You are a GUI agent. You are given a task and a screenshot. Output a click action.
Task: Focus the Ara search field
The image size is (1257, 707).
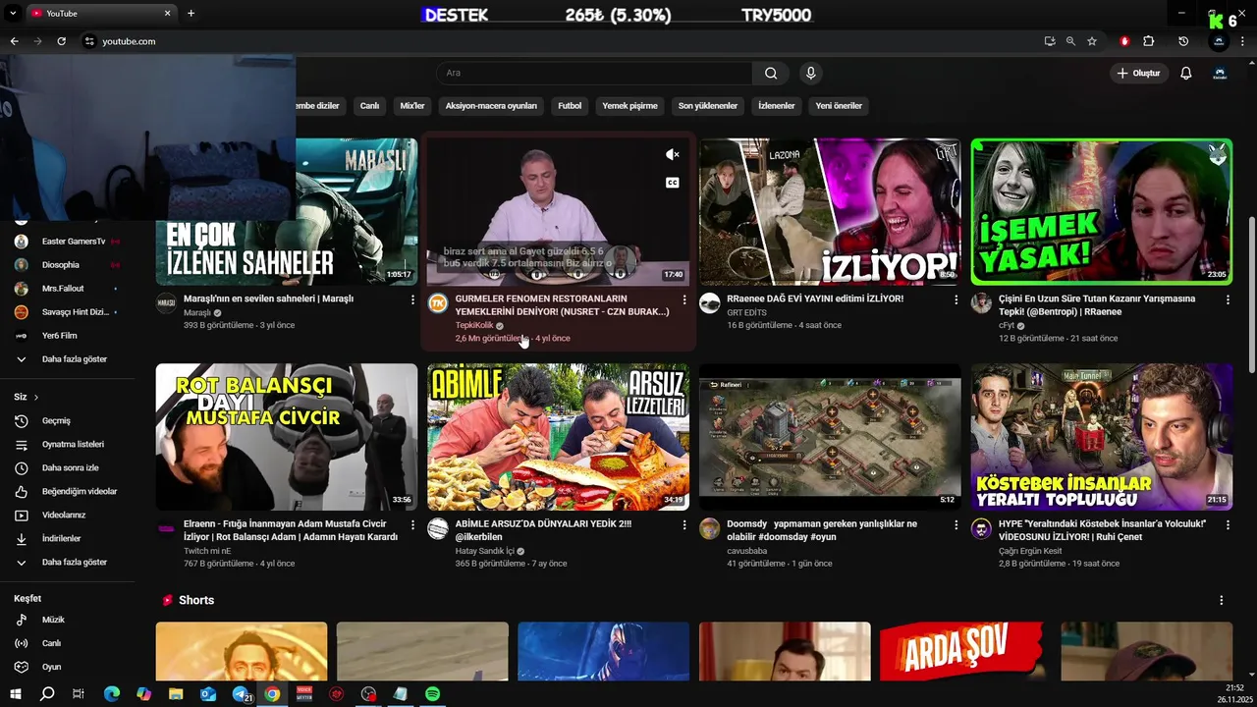pos(594,73)
